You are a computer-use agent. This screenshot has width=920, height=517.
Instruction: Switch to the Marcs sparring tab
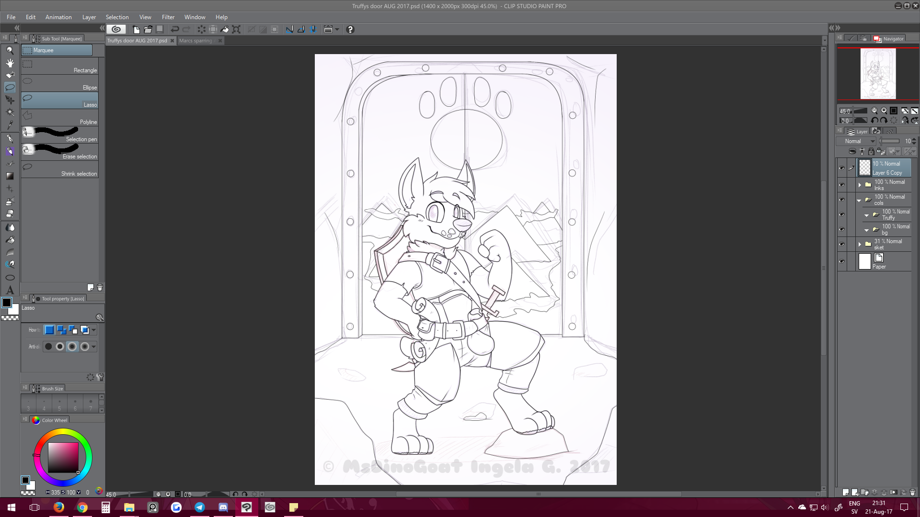coord(195,41)
